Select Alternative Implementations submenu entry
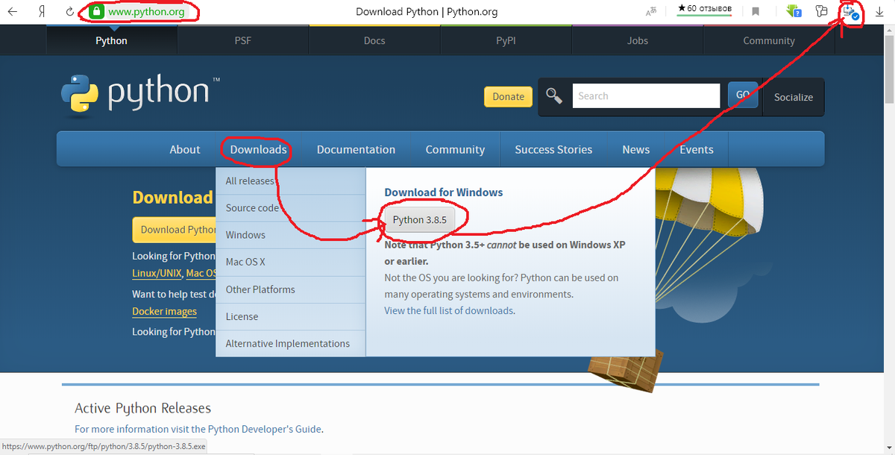This screenshot has height=455, width=895. (x=291, y=343)
